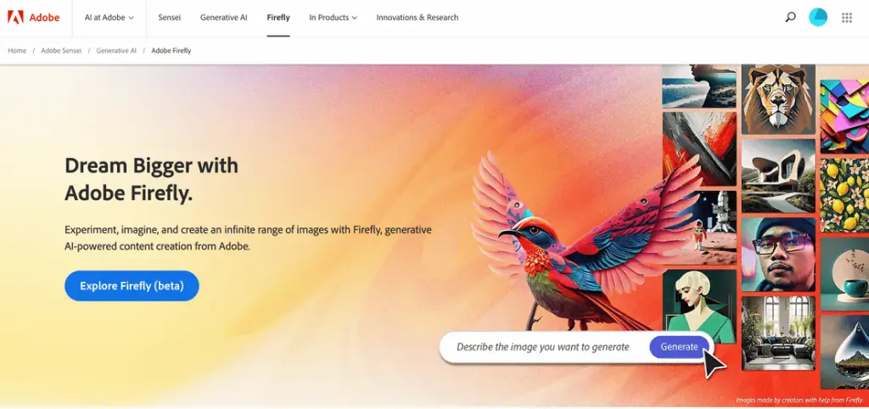Select the geometric lion thumbnail
Image resolution: width=869 pixels, height=409 pixels.
coord(779,99)
